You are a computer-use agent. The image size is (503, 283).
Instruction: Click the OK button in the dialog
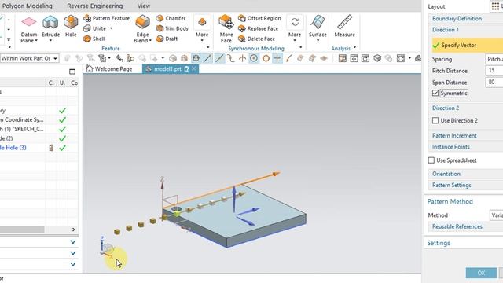coord(481,273)
